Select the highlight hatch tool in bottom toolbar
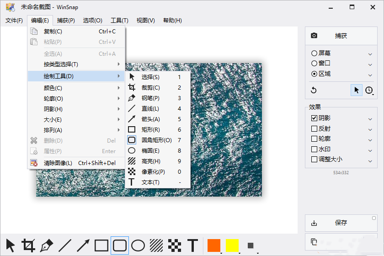The width and height of the screenshot is (384, 256). tap(156, 245)
